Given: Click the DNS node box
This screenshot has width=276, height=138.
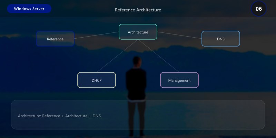Looking at the screenshot, I should (220, 39).
